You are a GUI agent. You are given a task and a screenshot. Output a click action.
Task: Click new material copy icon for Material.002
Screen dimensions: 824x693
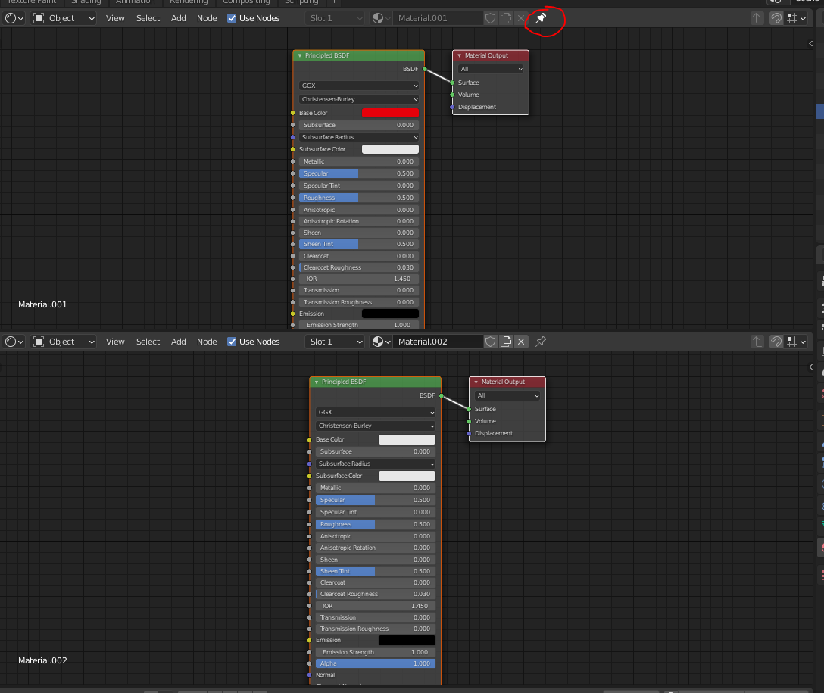[x=506, y=342]
